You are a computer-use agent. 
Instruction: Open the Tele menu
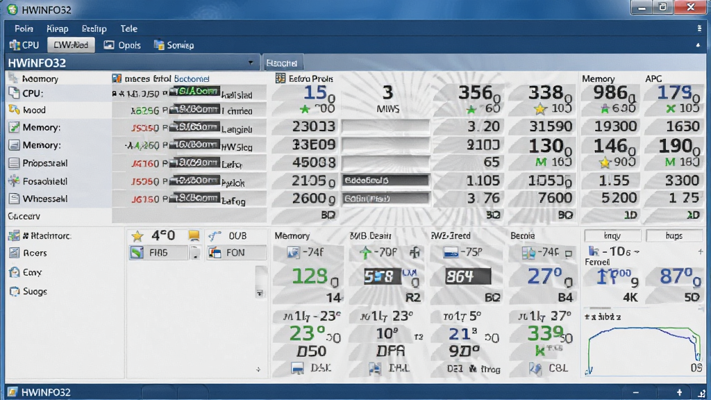coord(128,28)
